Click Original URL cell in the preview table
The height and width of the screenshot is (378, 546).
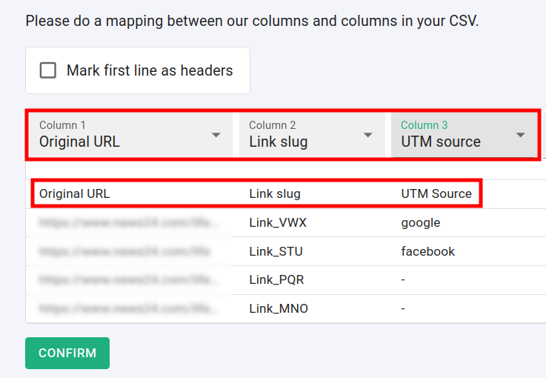click(x=74, y=193)
